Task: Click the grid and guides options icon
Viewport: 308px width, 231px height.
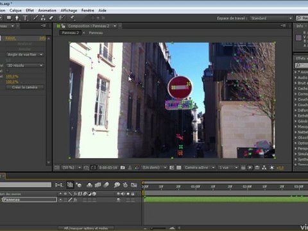Action: [x=86, y=167]
